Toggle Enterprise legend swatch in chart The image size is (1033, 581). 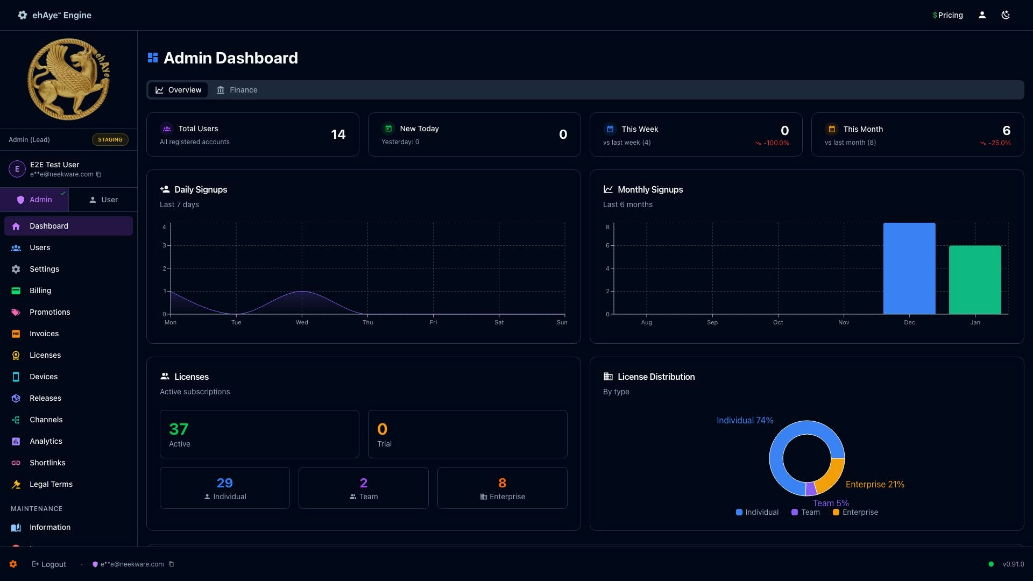(836, 512)
